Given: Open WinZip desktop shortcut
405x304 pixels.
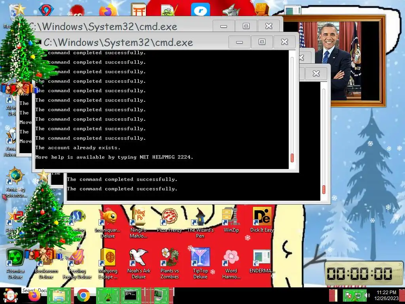Looking at the screenshot, I should (231, 220).
